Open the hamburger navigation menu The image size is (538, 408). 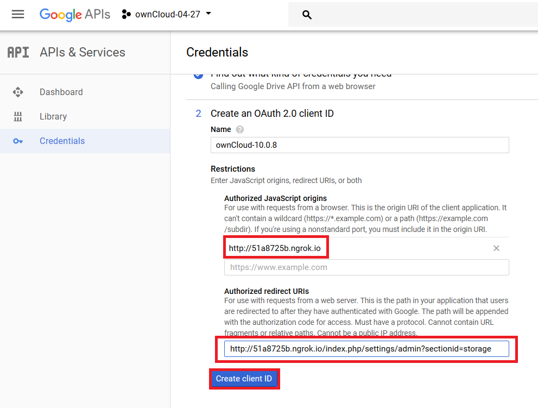[x=18, y=15]
